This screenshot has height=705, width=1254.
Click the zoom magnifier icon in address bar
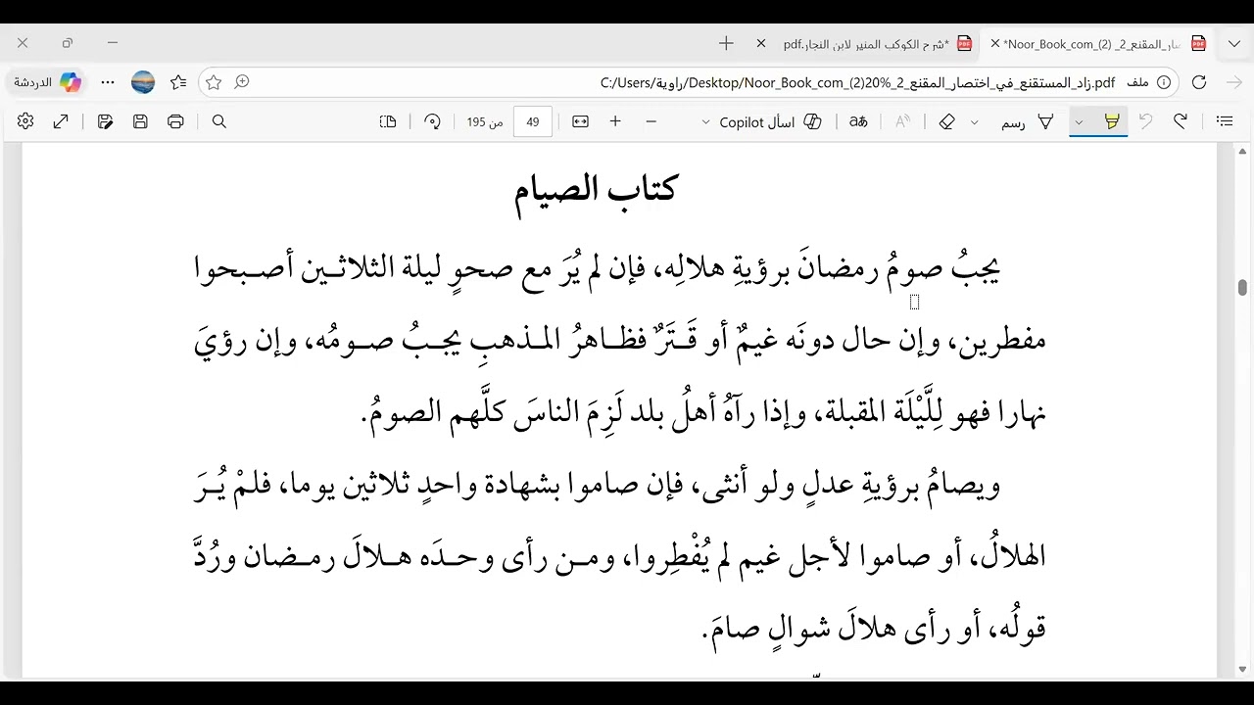[242, 82]
